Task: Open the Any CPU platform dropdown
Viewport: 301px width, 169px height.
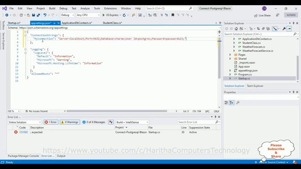Action: [88, 15]
